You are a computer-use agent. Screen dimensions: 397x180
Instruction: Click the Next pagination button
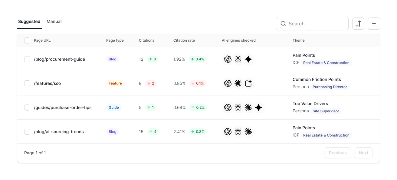363,153
